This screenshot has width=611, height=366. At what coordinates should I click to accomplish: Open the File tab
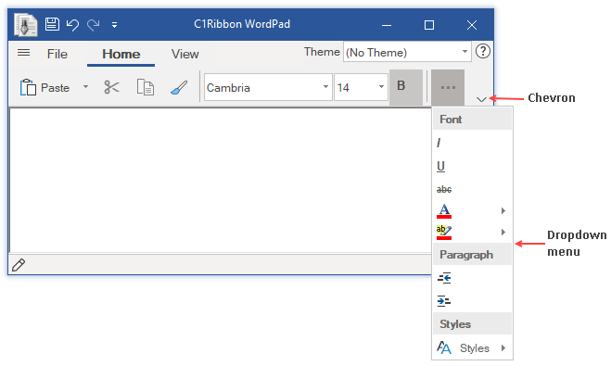[x=57, y=54]
